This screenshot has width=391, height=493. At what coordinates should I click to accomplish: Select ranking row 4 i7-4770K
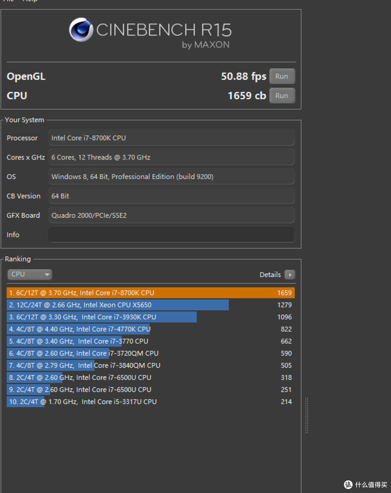point(151,329)
